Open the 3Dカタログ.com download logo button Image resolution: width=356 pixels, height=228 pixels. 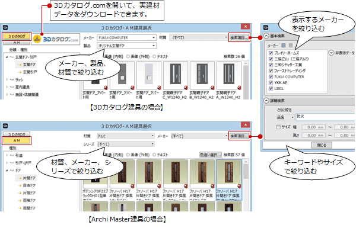[x=56, y=39]
